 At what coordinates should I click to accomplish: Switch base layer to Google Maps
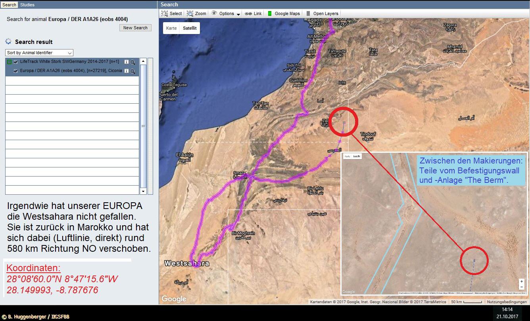[284, 13]
